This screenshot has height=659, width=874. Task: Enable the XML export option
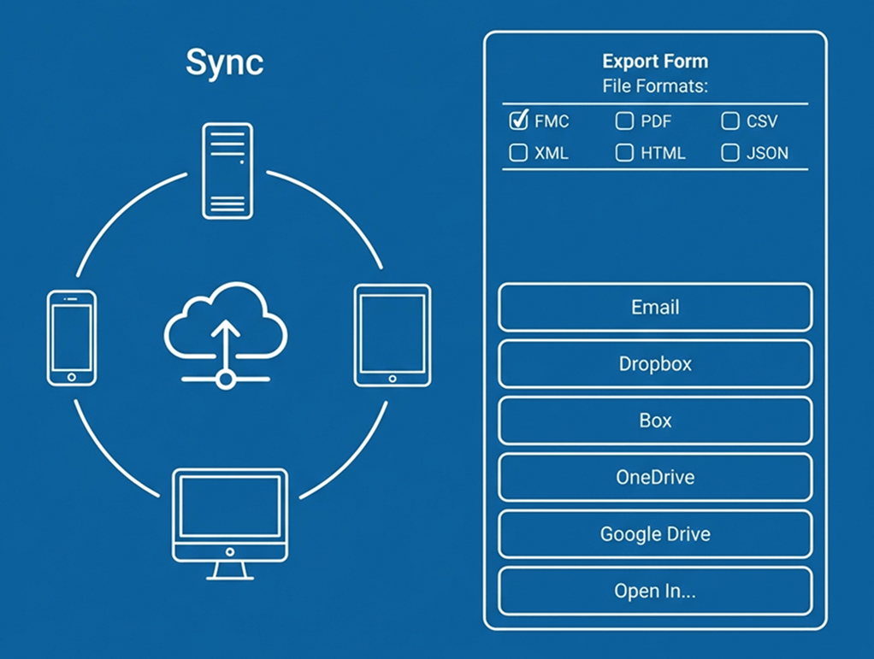(x=517, y=153)
